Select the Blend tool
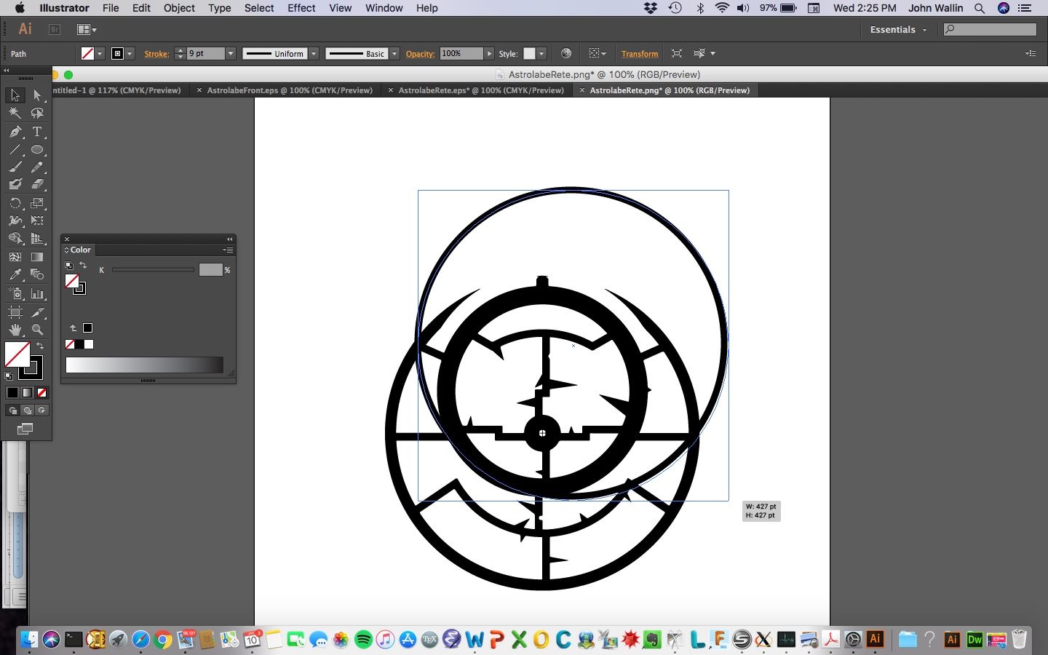 tap(37, 274)
